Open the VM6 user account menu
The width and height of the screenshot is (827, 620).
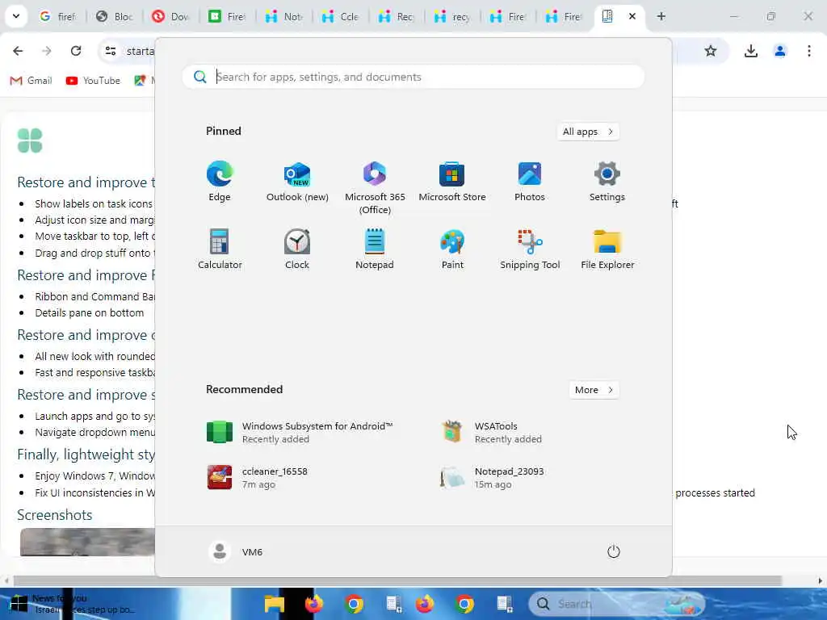tap(235, 552)
